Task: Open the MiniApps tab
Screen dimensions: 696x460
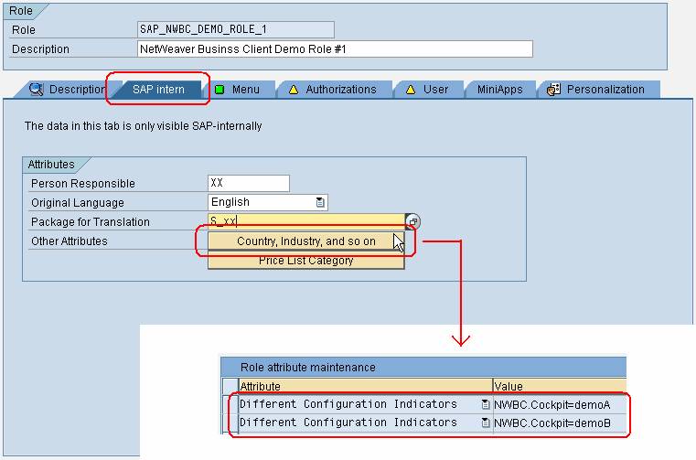Action: coord(499,90)
